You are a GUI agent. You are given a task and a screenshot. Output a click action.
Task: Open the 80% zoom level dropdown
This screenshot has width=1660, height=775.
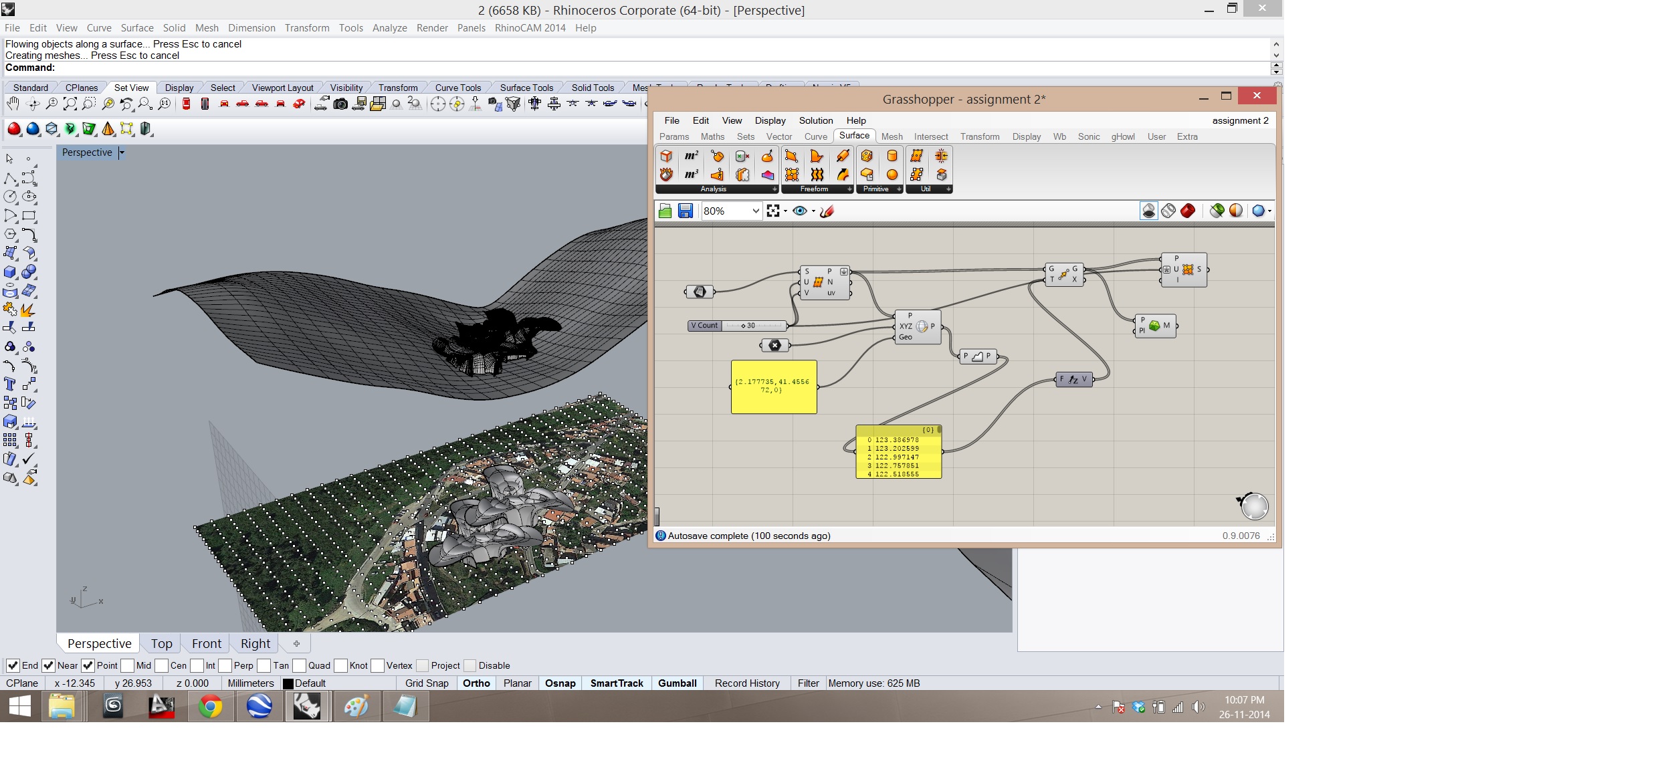point(755,211)
